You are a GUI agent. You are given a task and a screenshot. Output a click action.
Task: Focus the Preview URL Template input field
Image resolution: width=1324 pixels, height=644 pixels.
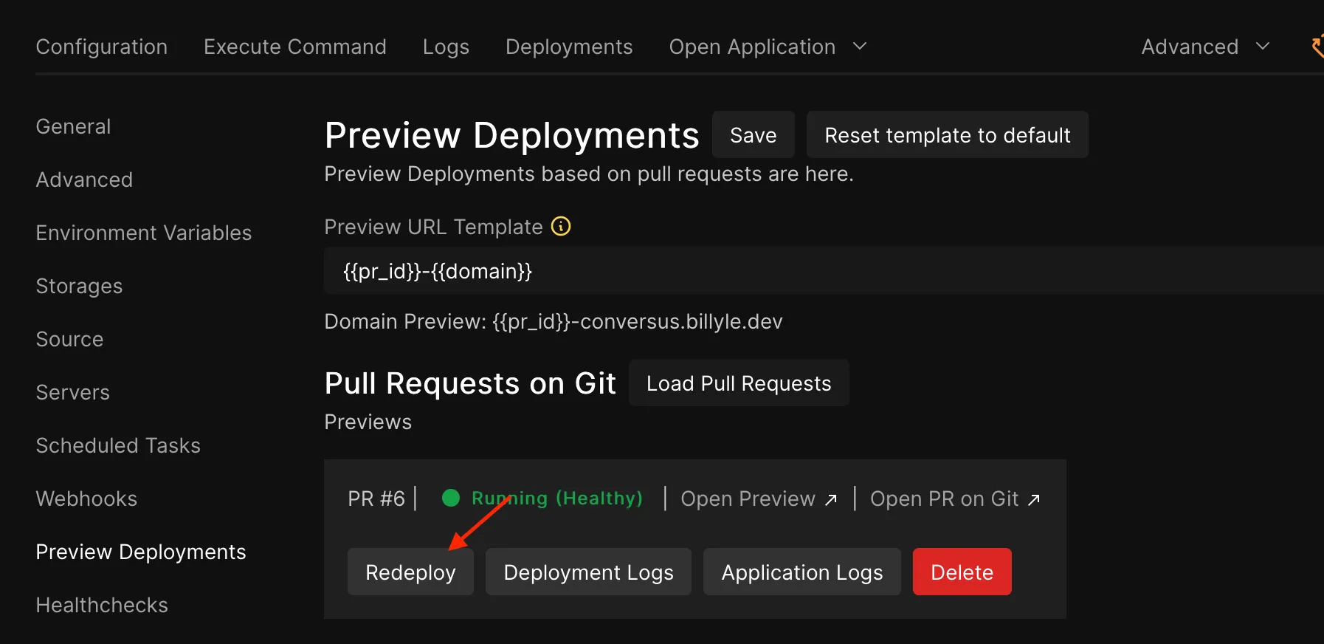(x=824, y=270)
